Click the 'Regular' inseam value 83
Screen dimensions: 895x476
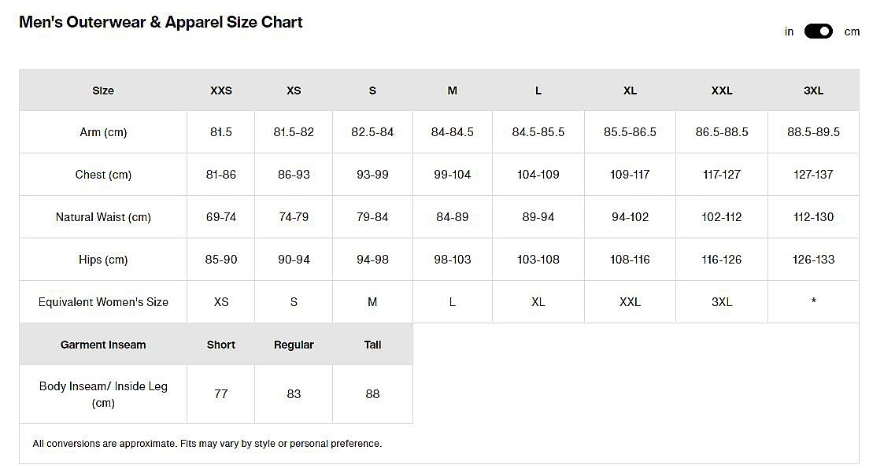(294, 393)
